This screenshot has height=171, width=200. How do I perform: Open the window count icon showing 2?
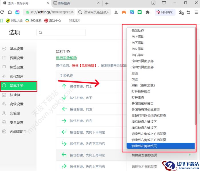[x=153, y=3]
